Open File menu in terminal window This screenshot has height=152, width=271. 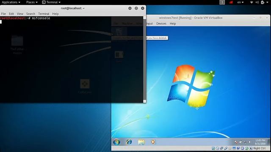[3, 14]
